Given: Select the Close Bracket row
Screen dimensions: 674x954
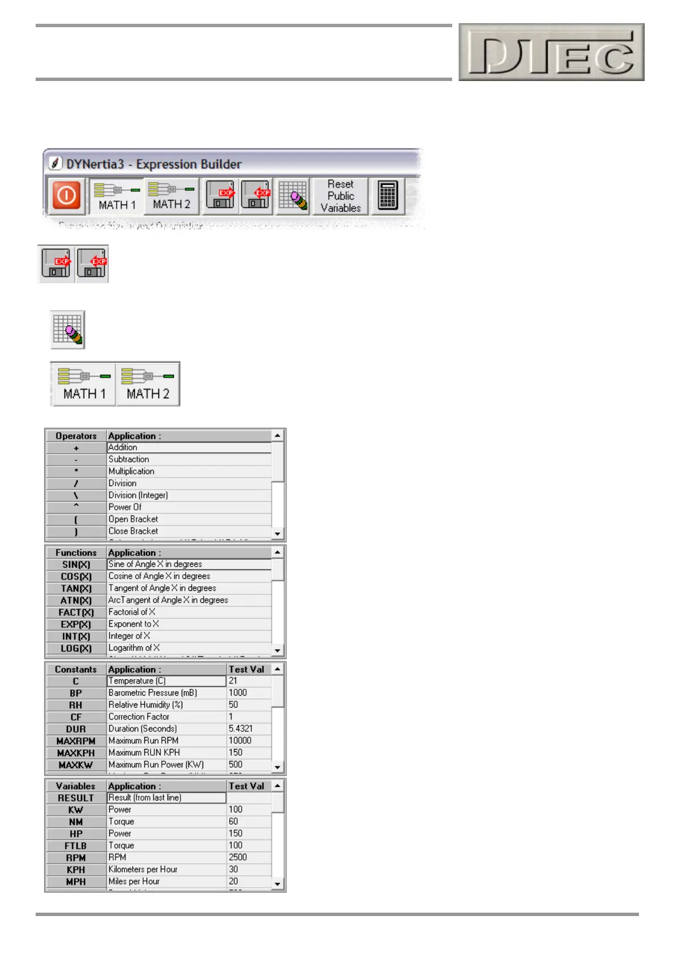Looking at the screenshot, I should [159, 531].
